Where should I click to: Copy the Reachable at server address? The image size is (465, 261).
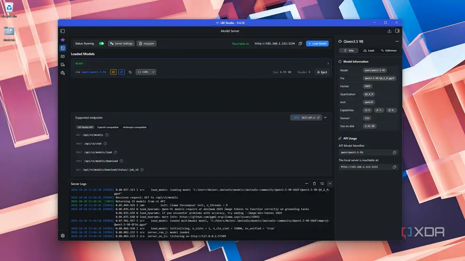tap(300, 43)
